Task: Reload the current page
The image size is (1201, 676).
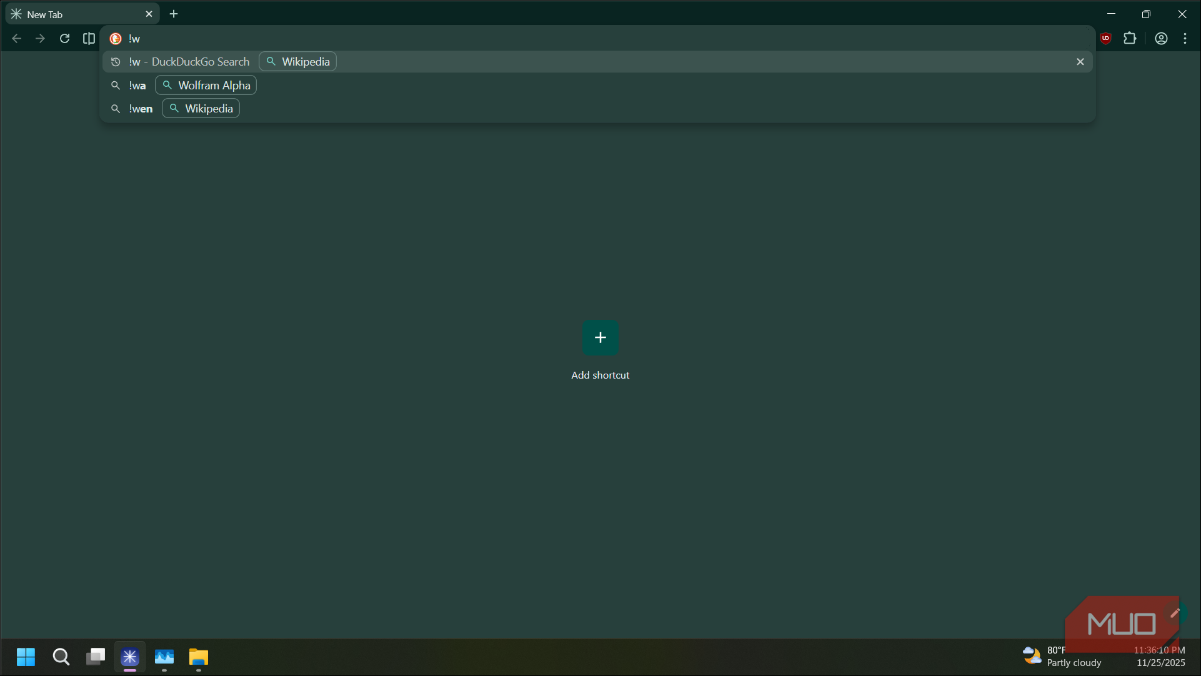Action: pyautogui.click(x=64, y=38)
